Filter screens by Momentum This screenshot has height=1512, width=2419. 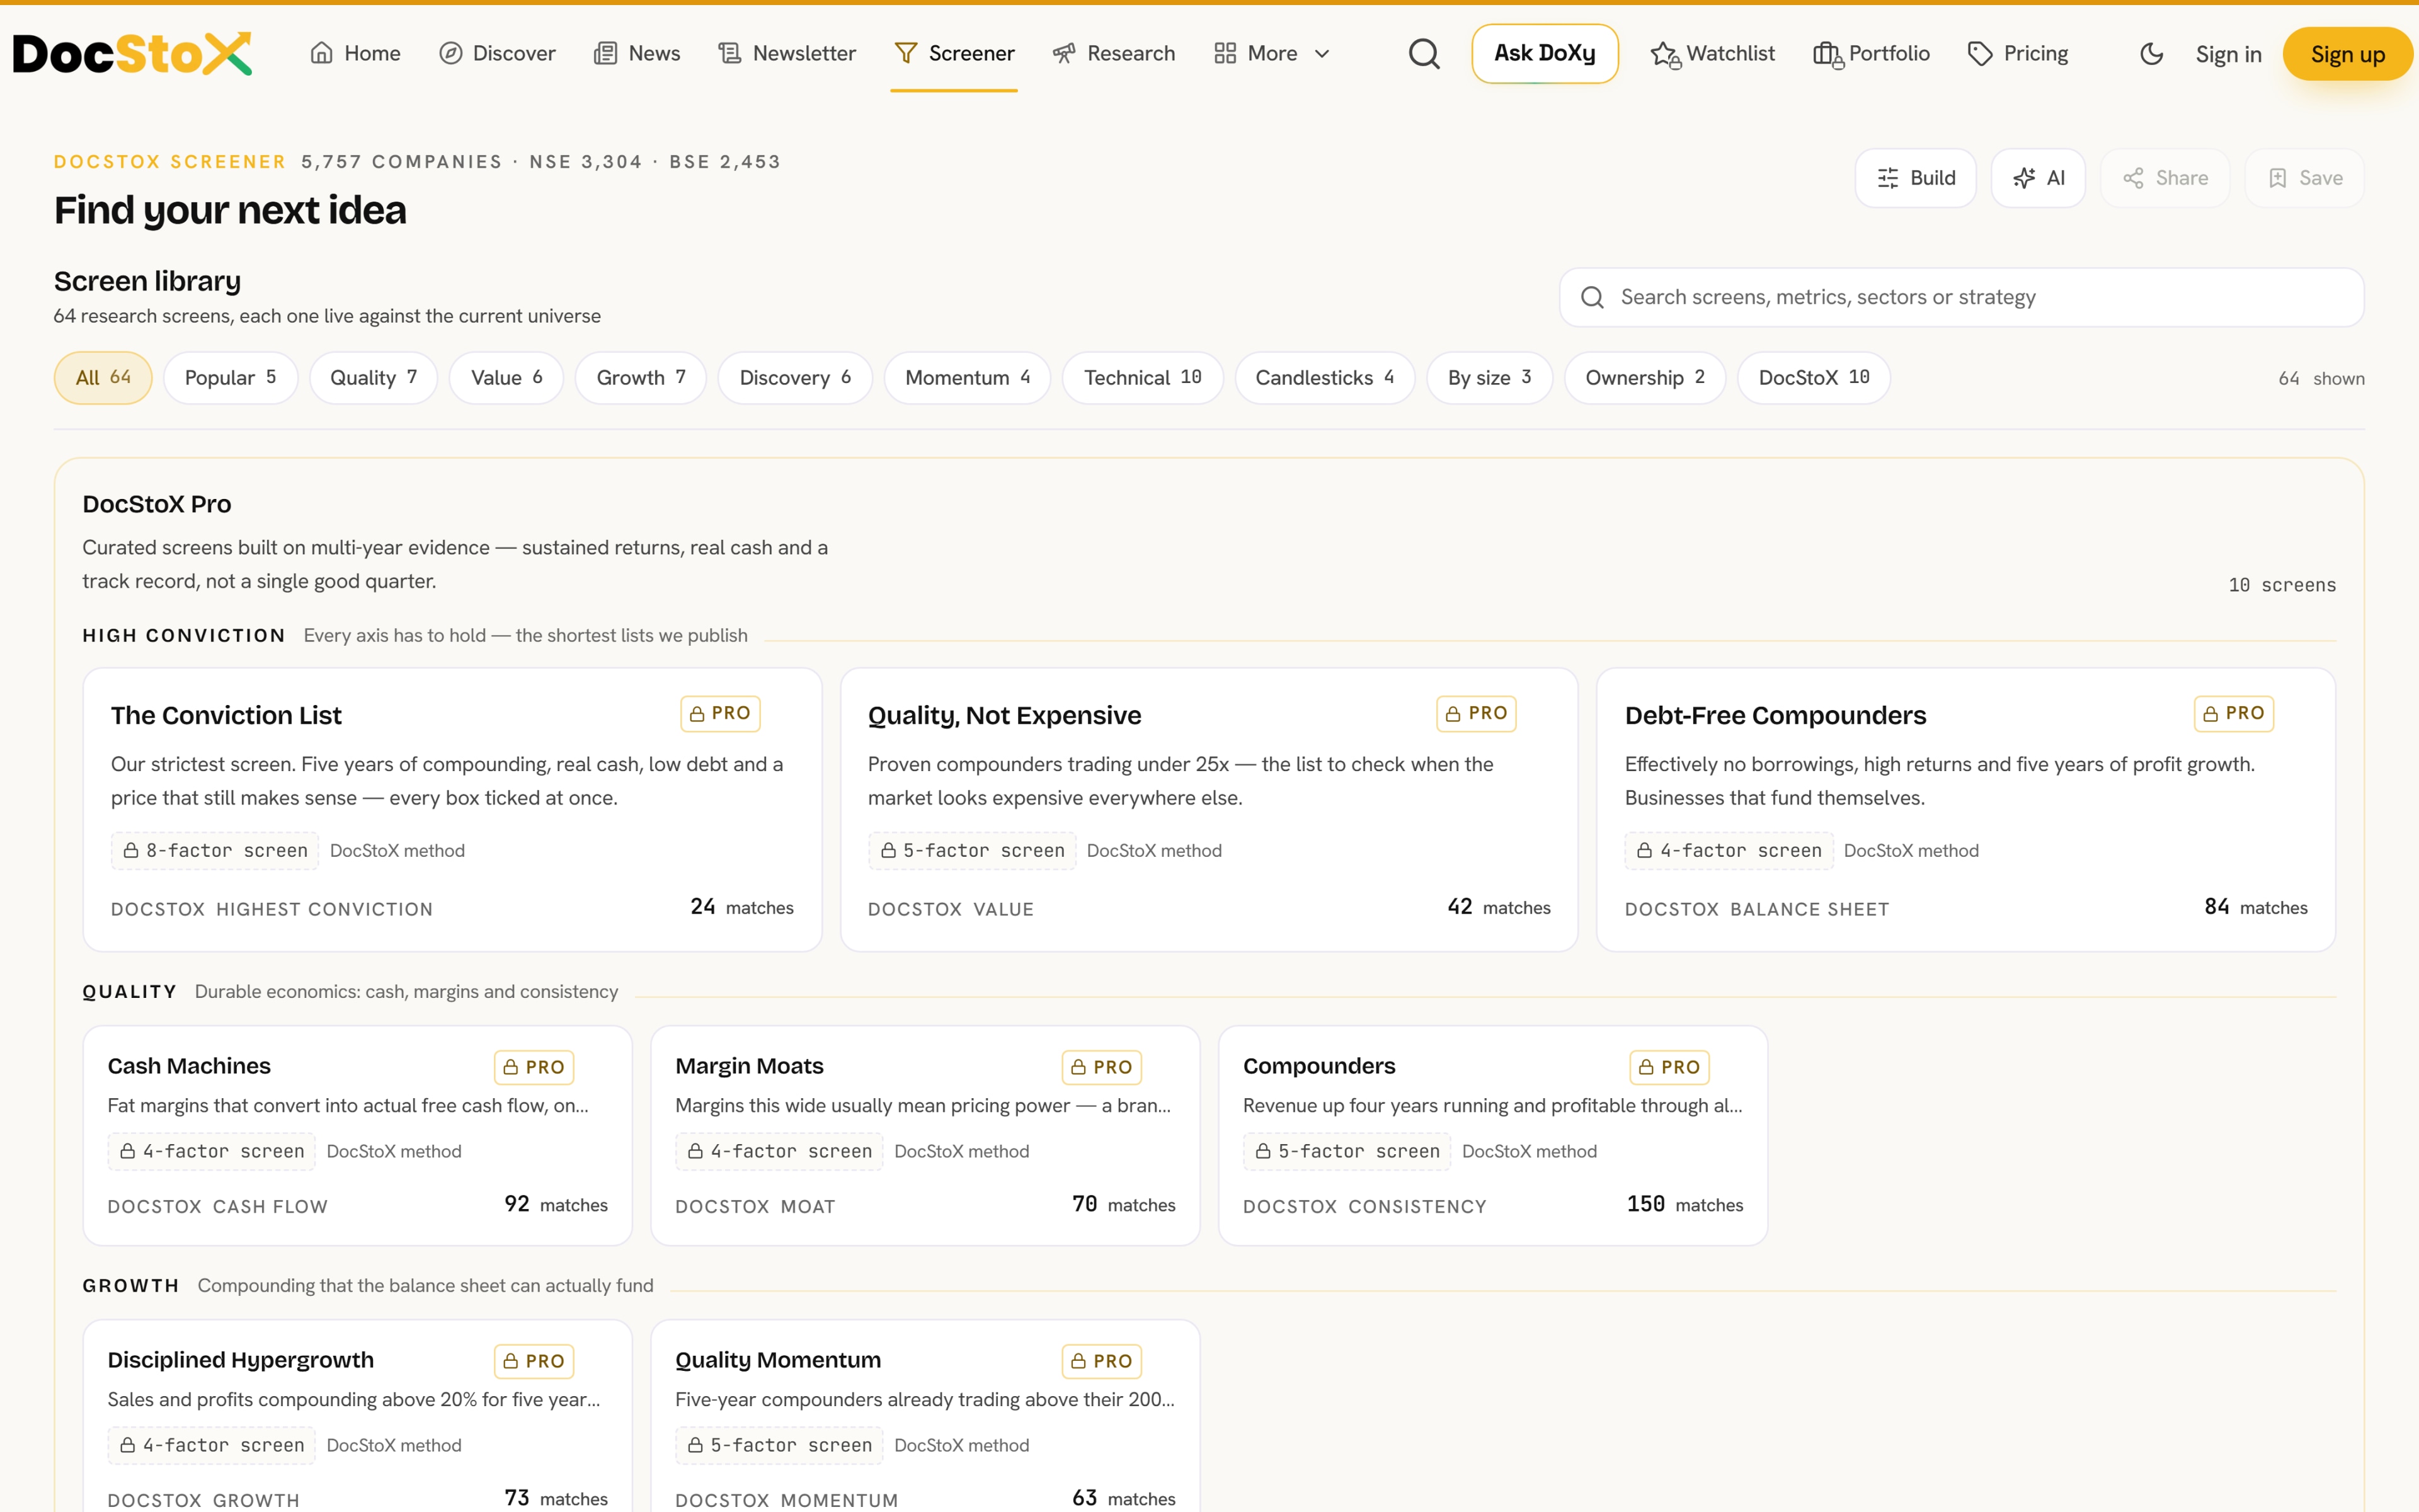tap(968, 378)
